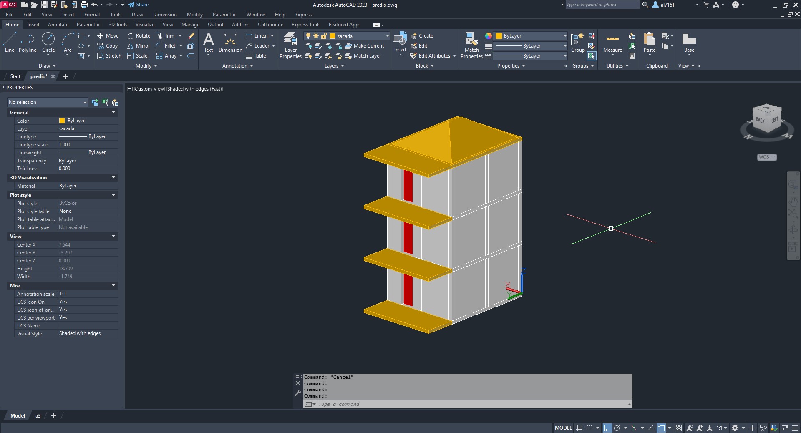The width and height of the screenshot is (801, 433).
Task: Click the Make Current layer button
Action: click(x=364, y=46)
